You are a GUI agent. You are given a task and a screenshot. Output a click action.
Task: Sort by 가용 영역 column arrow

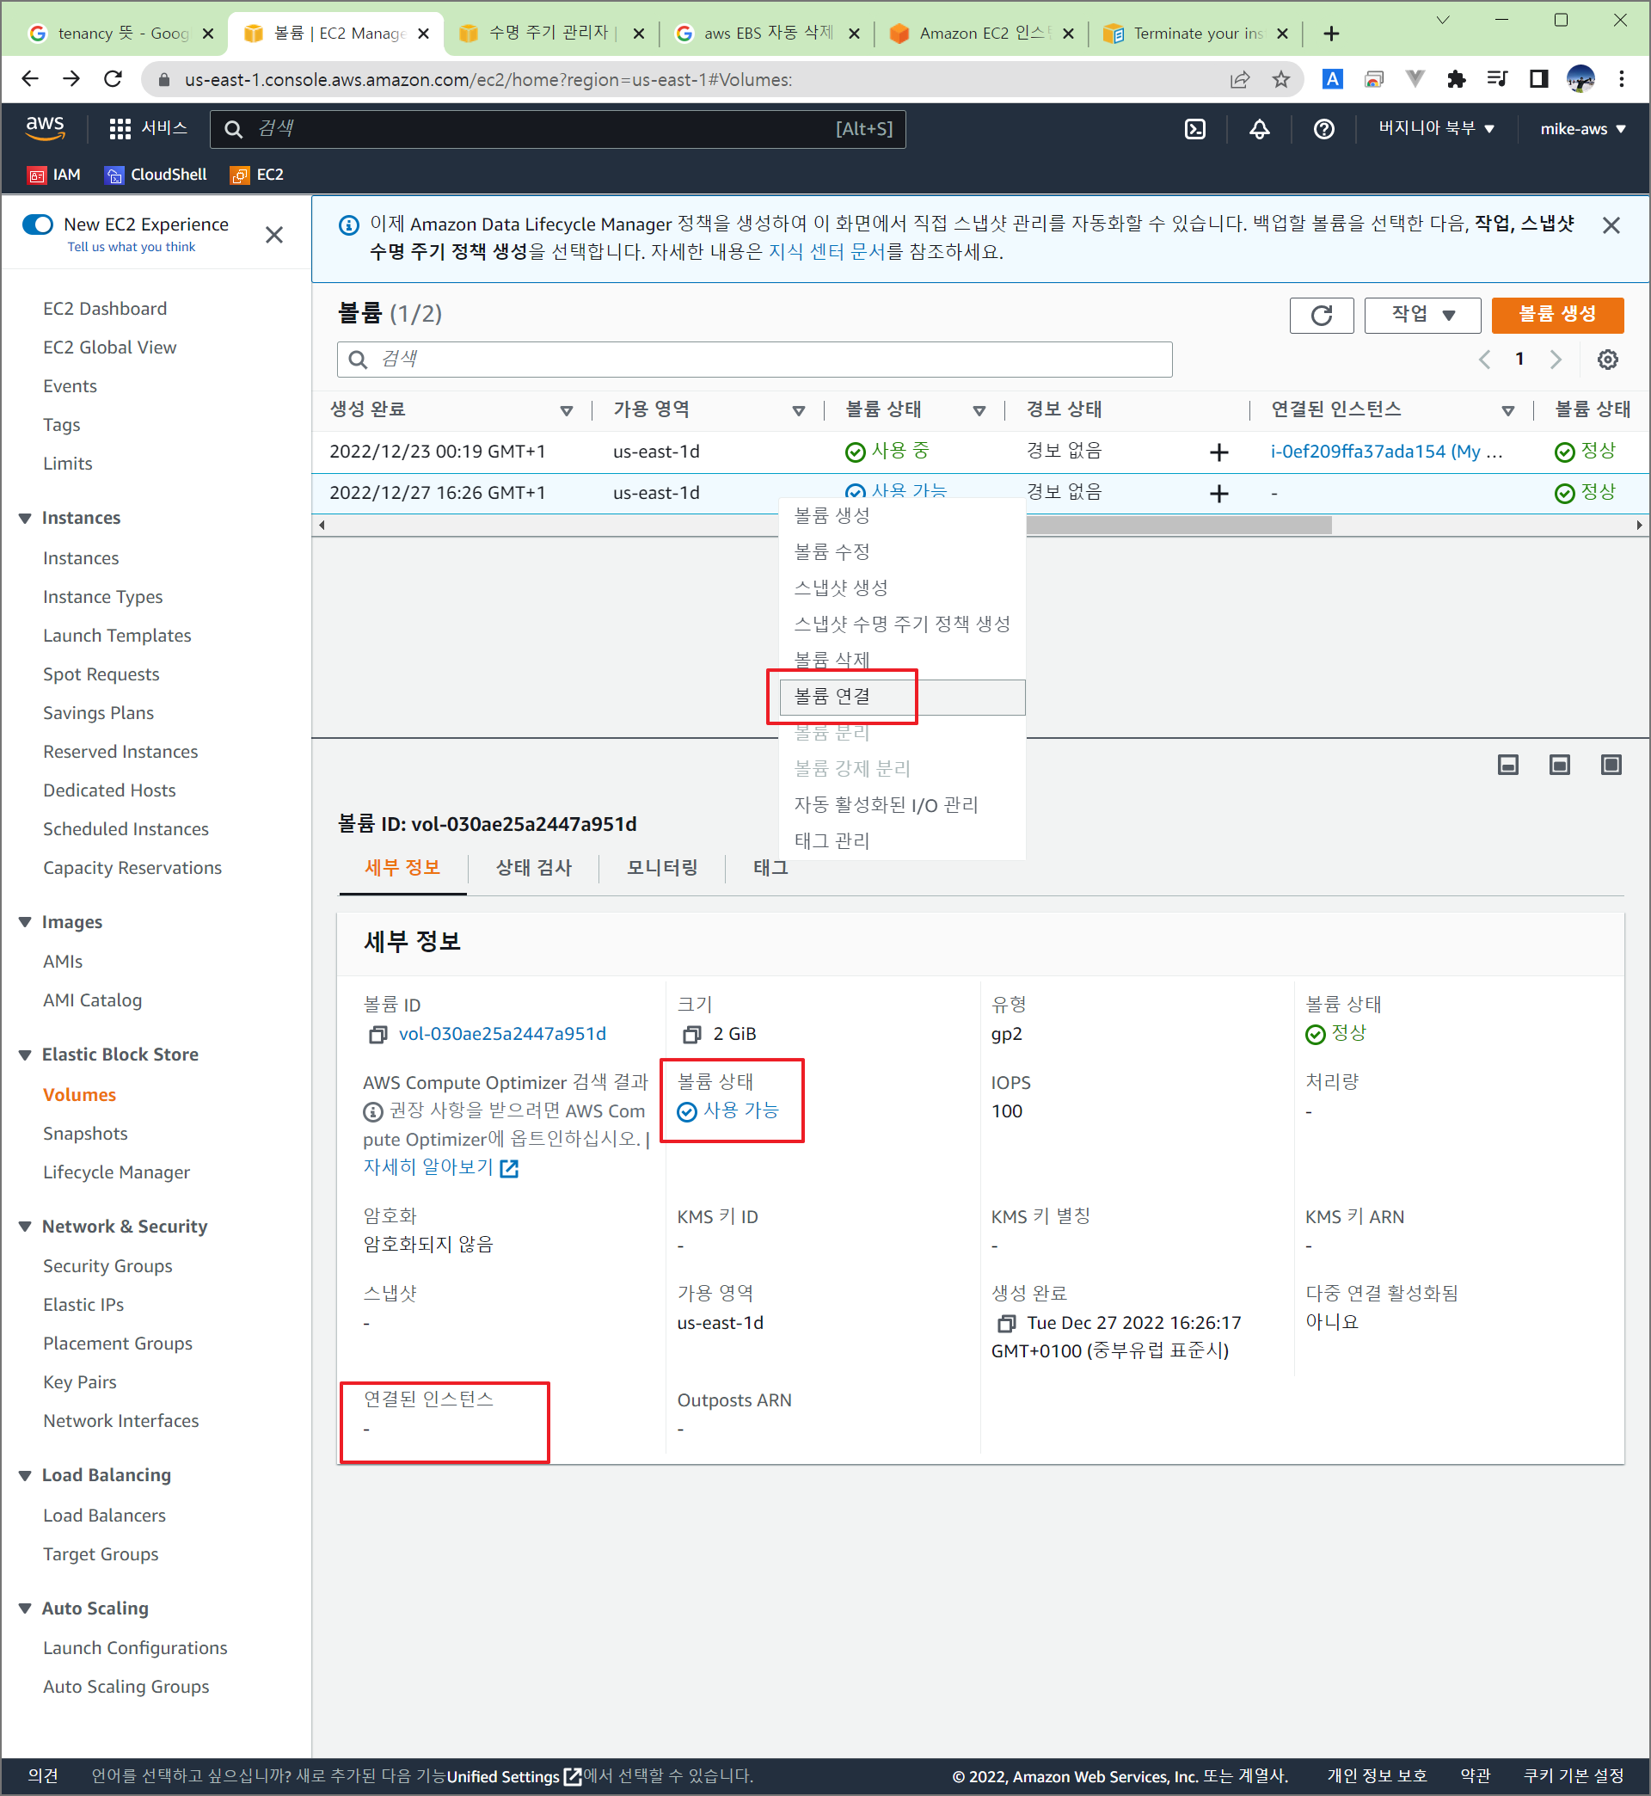[x=799, y=411]
